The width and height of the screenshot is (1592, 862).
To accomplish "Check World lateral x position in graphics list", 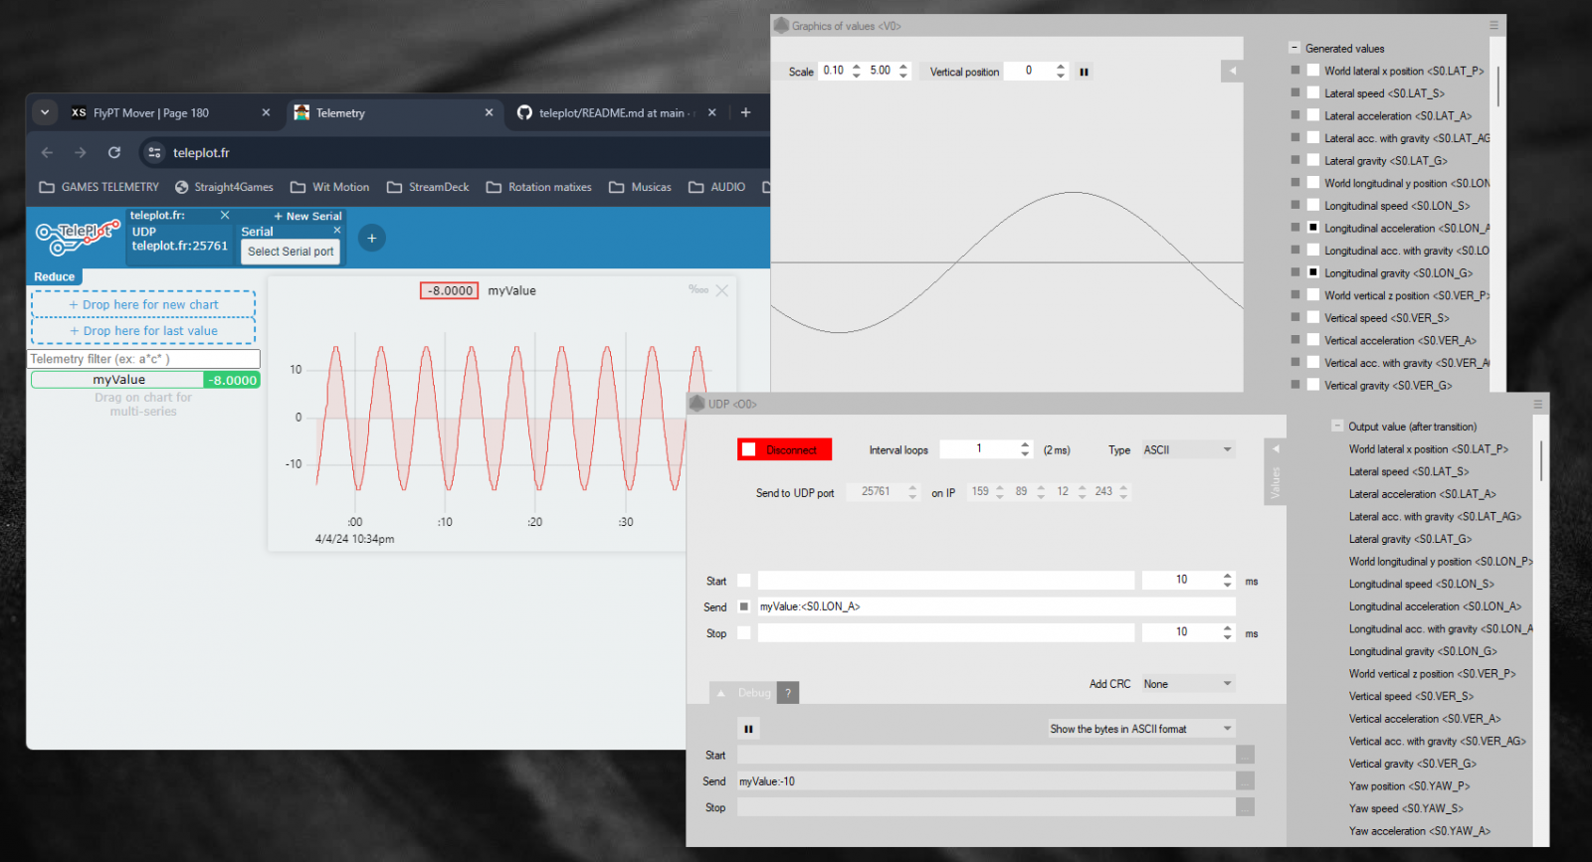I will 1313,71.
